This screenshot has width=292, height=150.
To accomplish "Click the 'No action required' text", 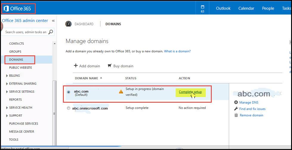I will pyautogui.click(x=192, y=108).
